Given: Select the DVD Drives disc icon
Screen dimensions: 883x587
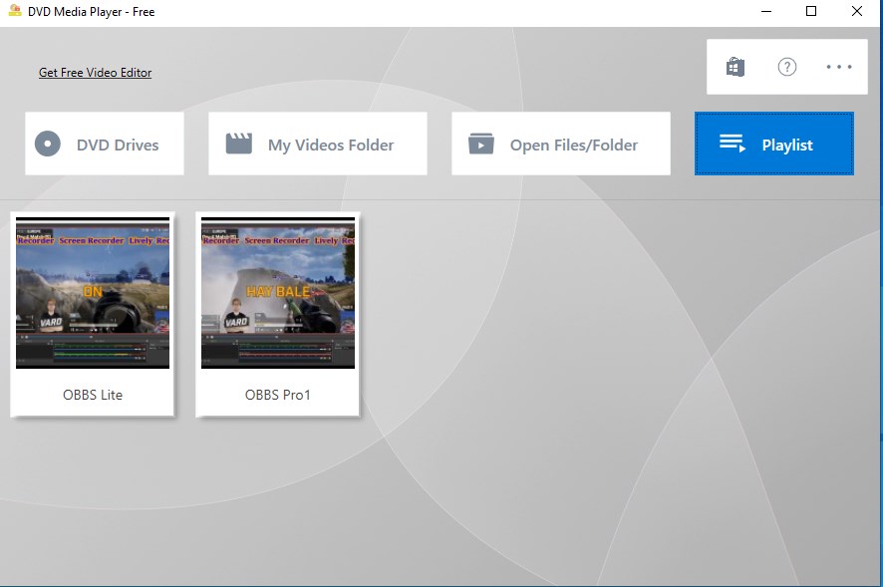Looking at the screenshot, I should click(x=47, y=144).
